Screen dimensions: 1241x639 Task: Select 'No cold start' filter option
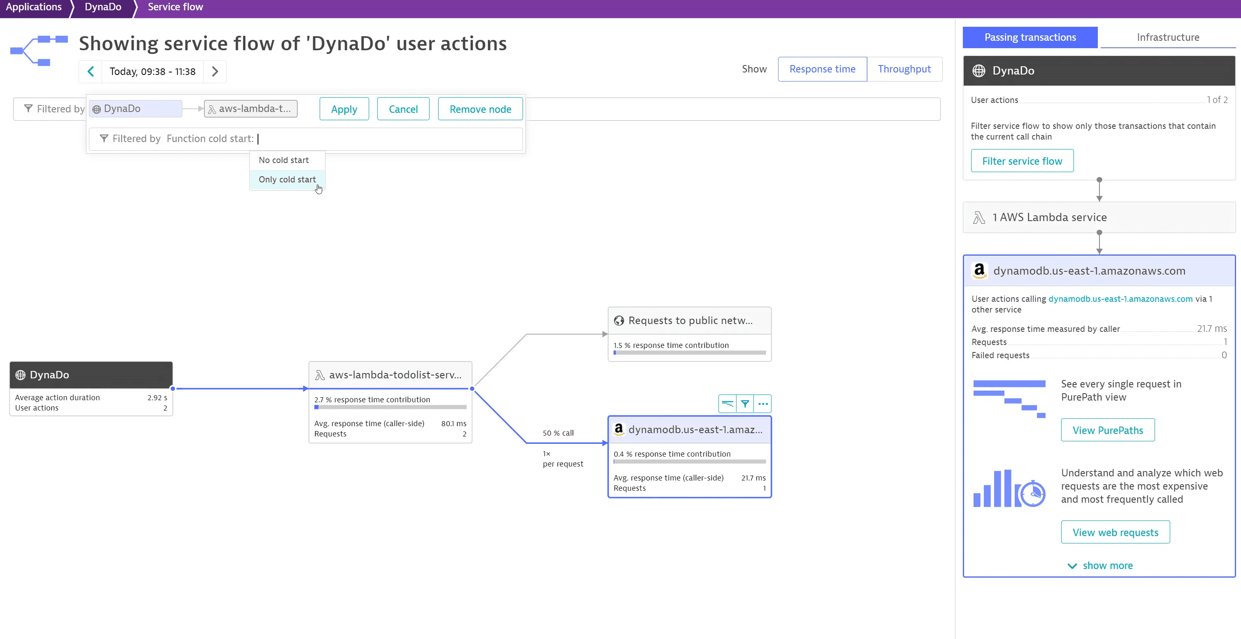click(284, 160)
